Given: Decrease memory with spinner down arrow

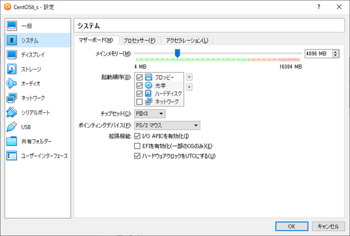Looking at the screenshot, I should (335, 55).
